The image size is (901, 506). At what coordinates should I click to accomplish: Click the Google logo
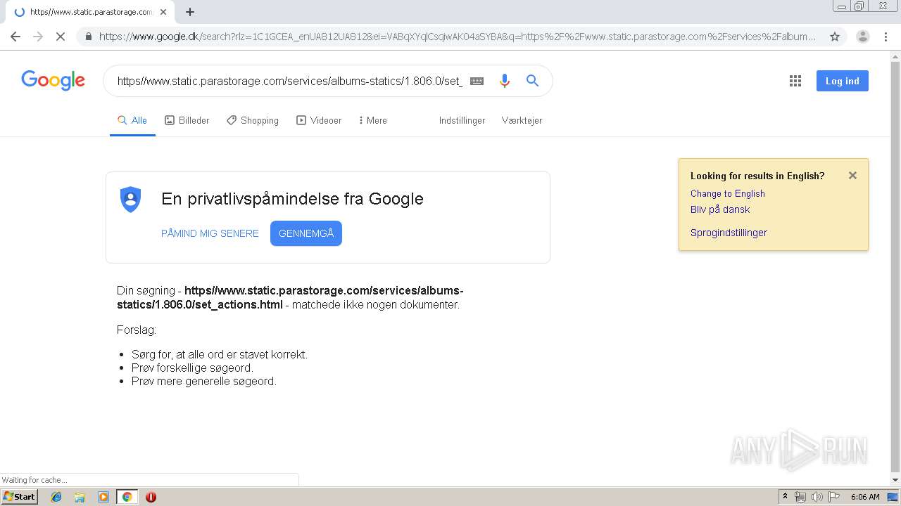point(53,80)
